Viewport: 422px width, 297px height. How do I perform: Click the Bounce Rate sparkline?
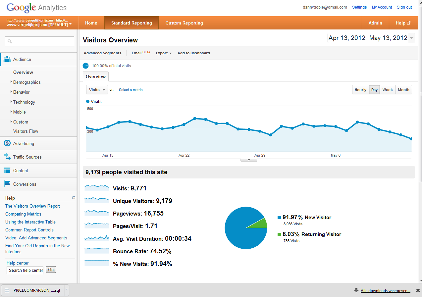coord(97,251)
